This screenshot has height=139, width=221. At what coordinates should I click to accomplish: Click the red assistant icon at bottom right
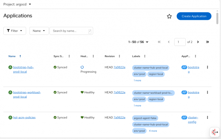point(214,132)
